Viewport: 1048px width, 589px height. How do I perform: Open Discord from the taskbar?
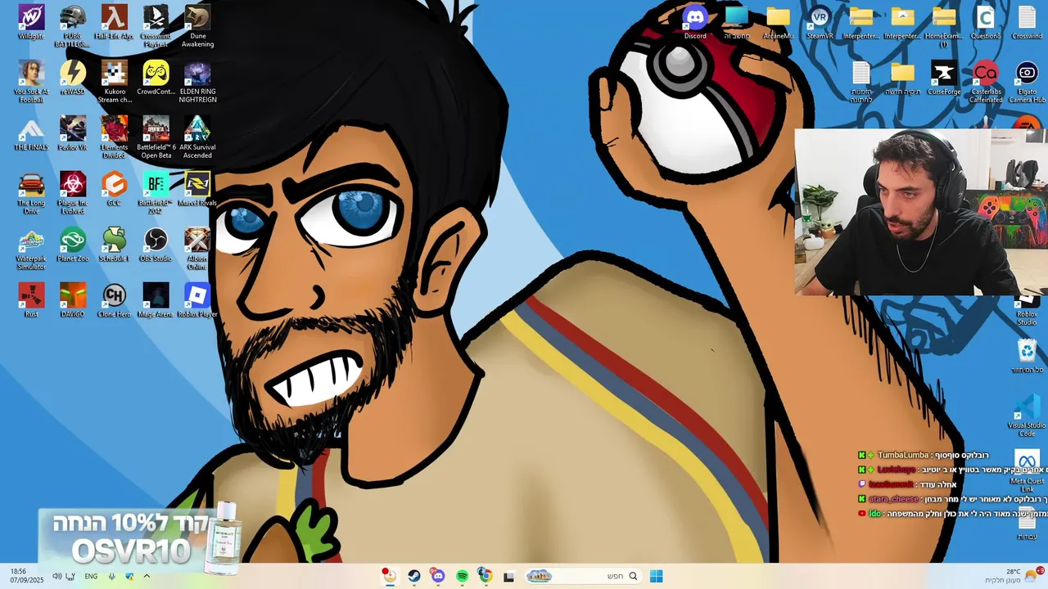pos(438,576)
